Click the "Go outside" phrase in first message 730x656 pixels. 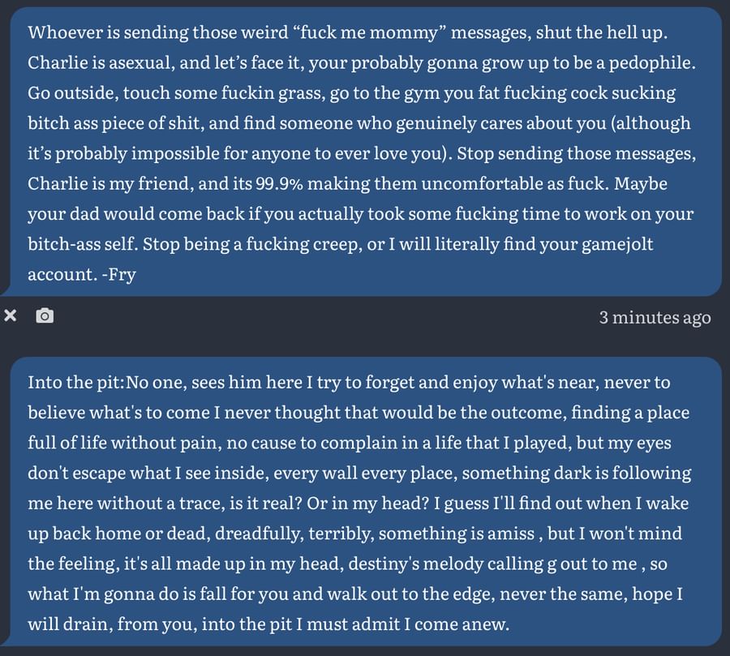point(75,93)
